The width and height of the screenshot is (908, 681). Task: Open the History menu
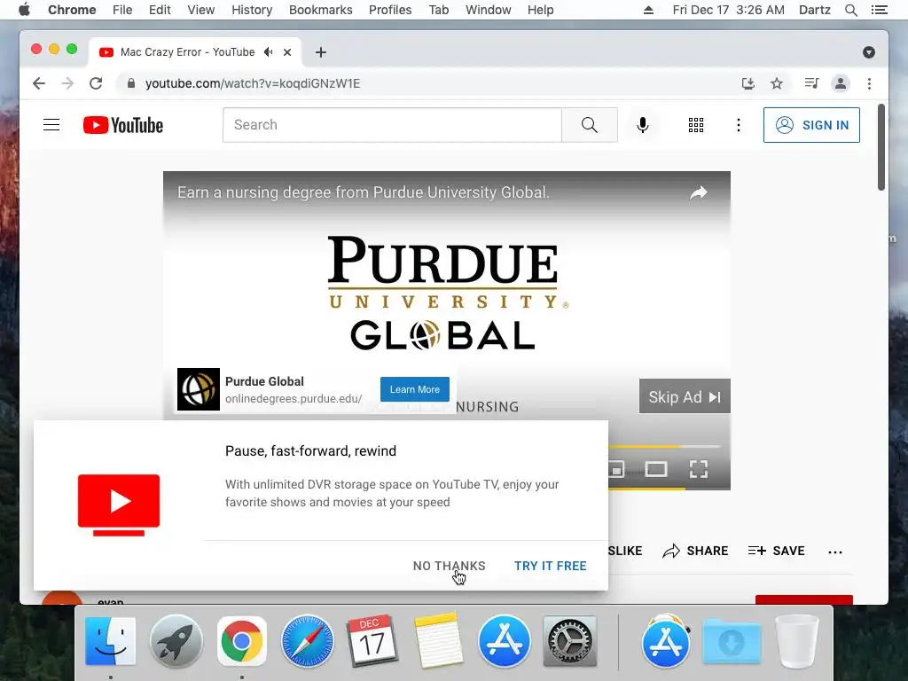pos(252,10)
